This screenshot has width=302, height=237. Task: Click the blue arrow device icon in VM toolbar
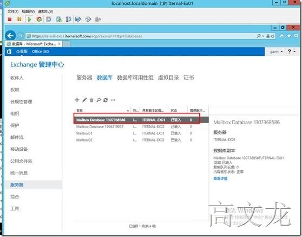[78, 20]
